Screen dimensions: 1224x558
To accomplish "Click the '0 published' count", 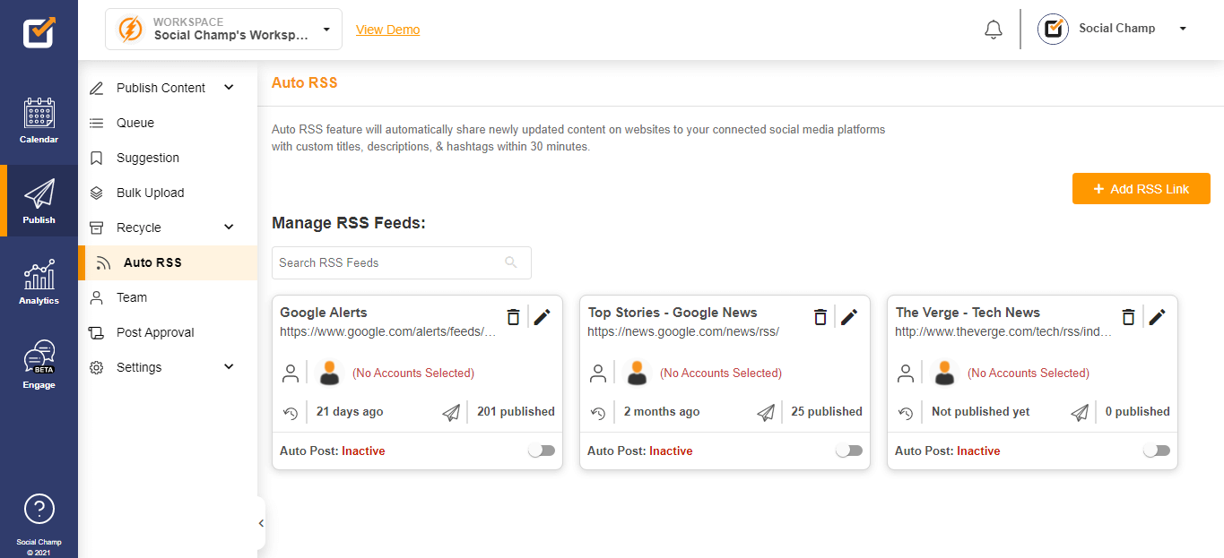I will [1137, 412].
